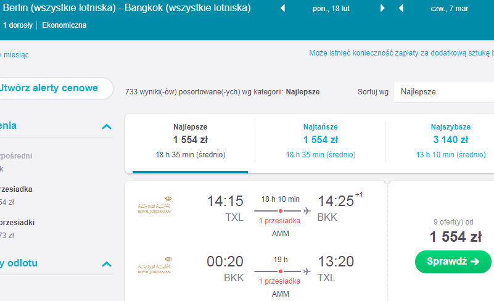Select the Najszybsze 3 140 zł tab
This screenshot has width=494, height=301.
pos(451,141)
